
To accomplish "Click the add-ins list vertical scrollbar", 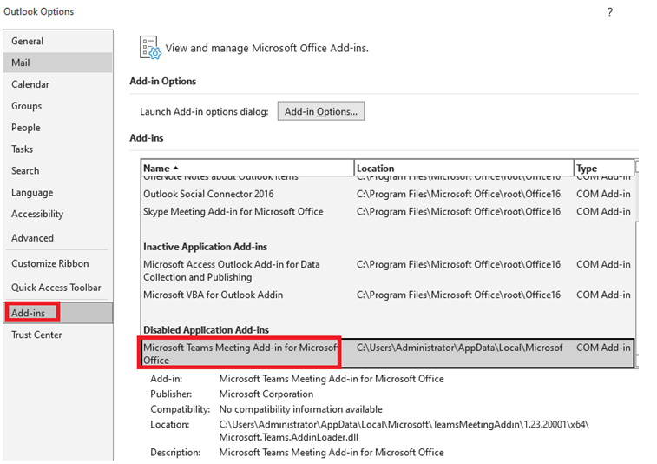I will [x=637, y=264].
